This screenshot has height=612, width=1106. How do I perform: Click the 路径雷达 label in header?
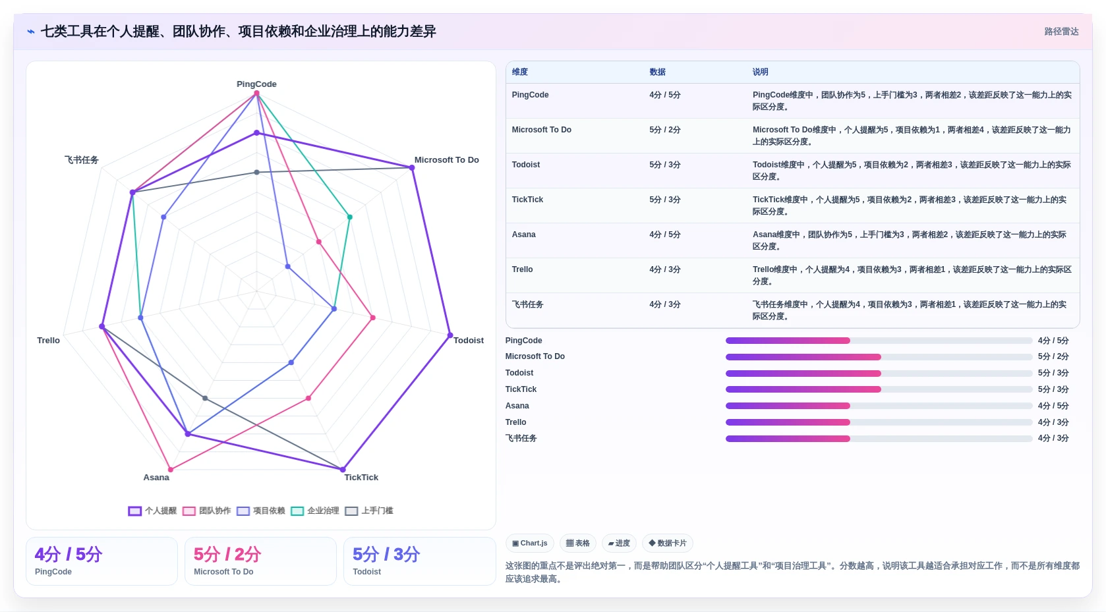tap(1061, 32)
